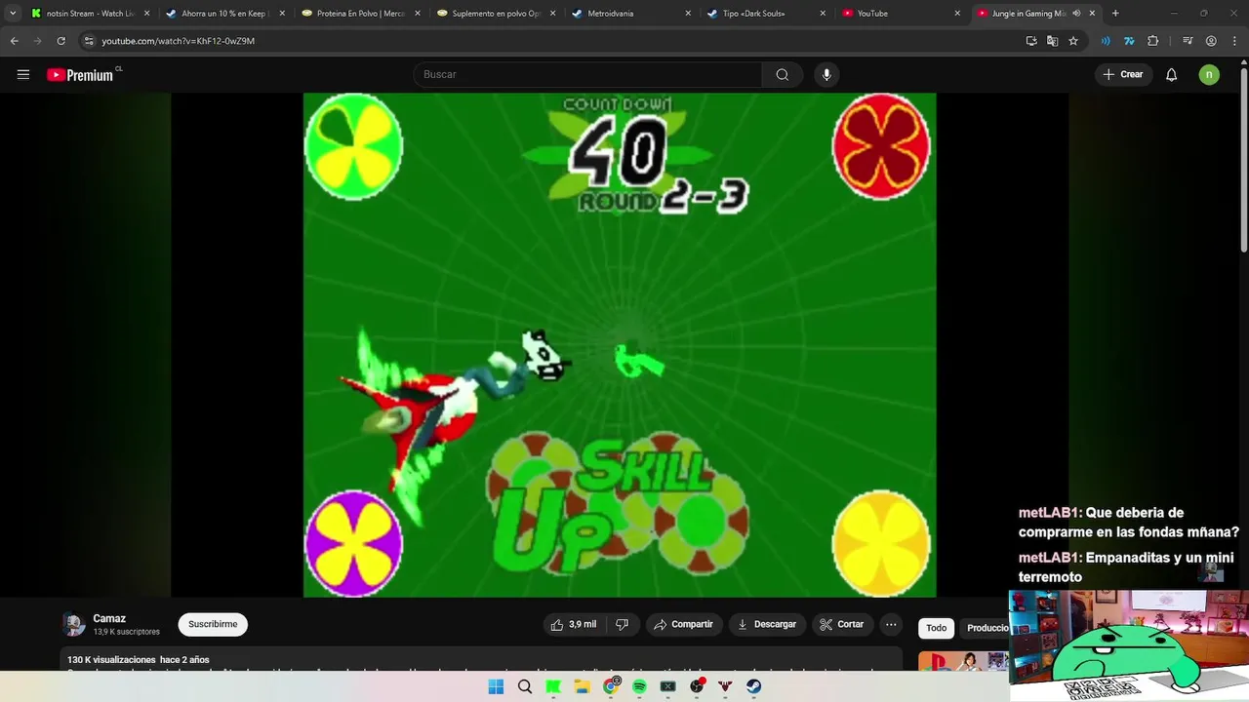Open Steam from the taskbar
The height and width of the screenshot is (702, 1249).
coord(754,686)
